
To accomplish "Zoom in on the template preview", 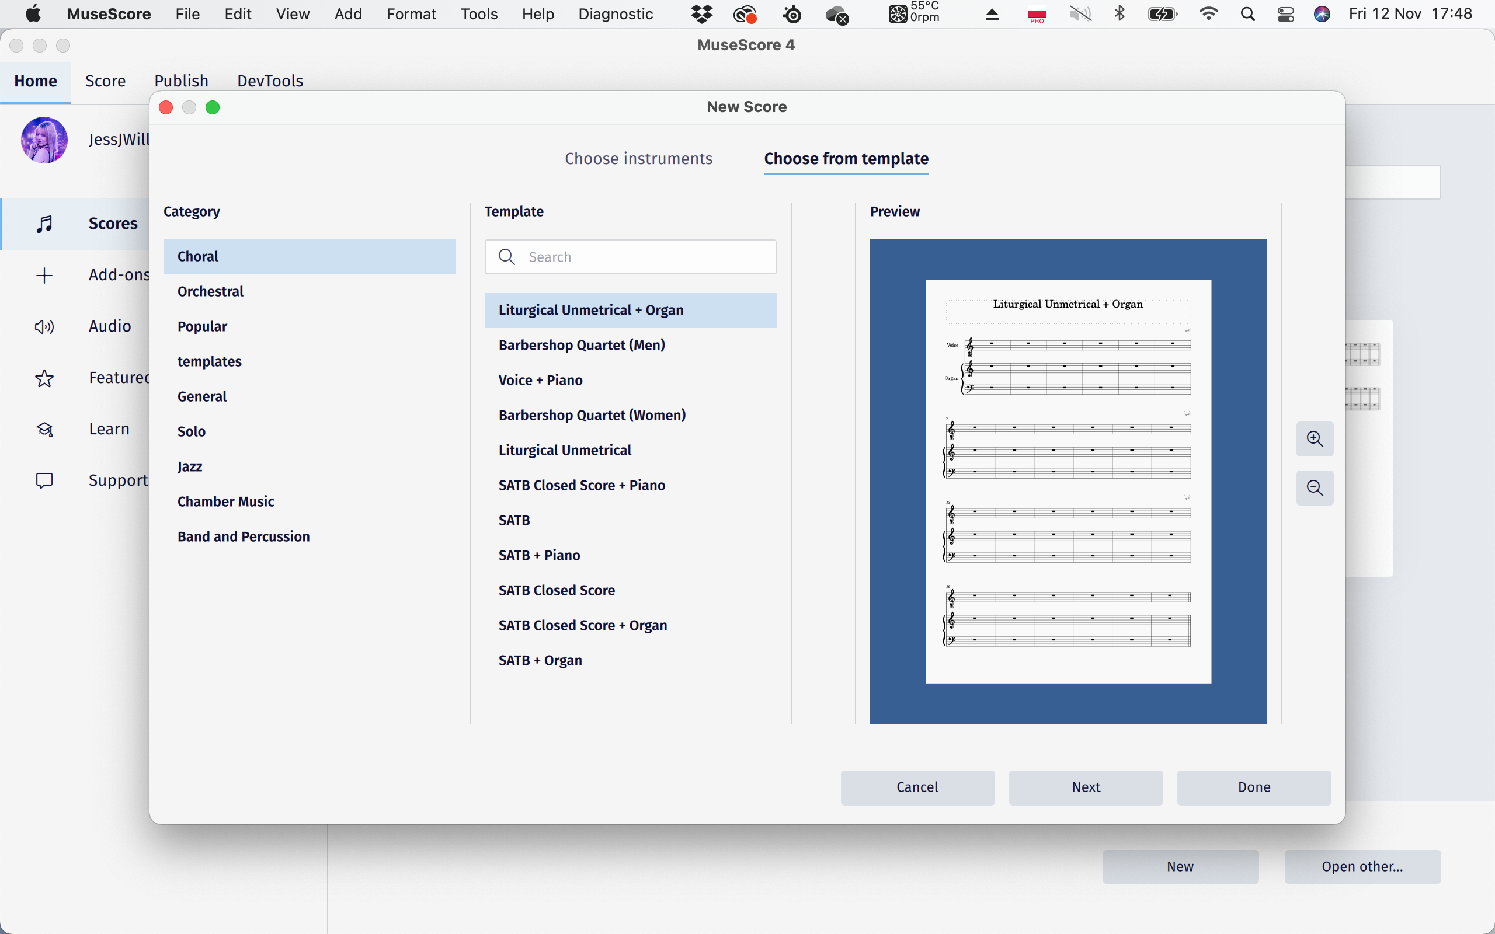I will (x=1315, y=439).
